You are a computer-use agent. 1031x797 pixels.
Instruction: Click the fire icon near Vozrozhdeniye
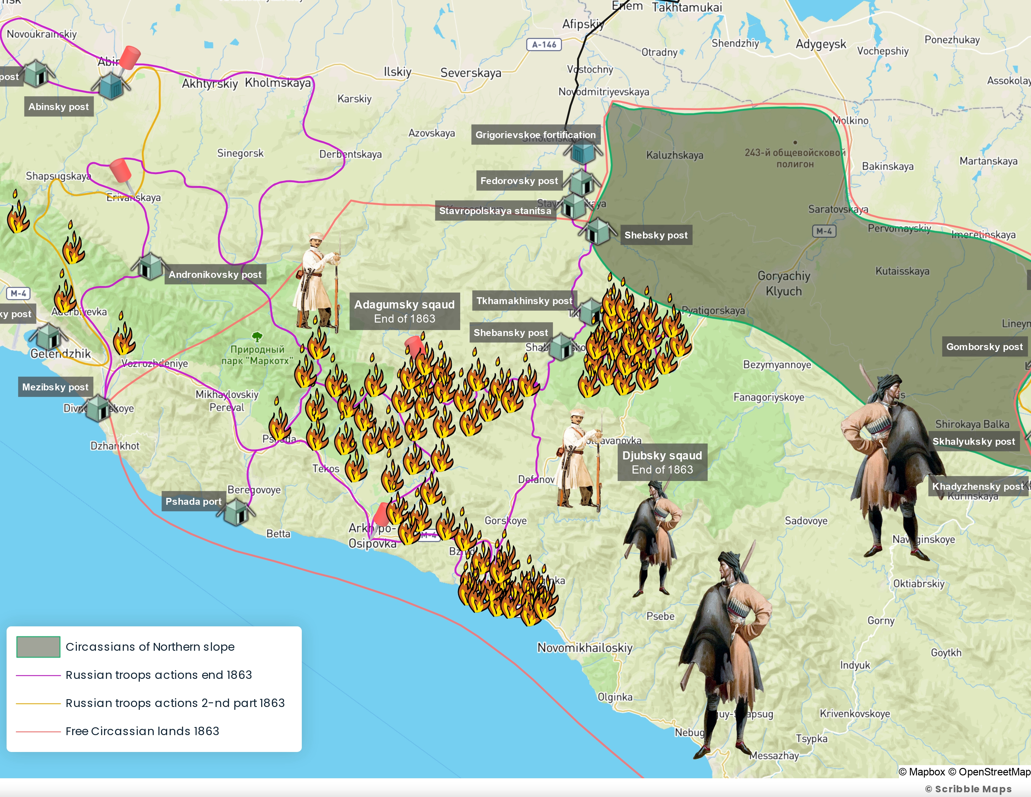pyautogui.click(x=124, y=333)
